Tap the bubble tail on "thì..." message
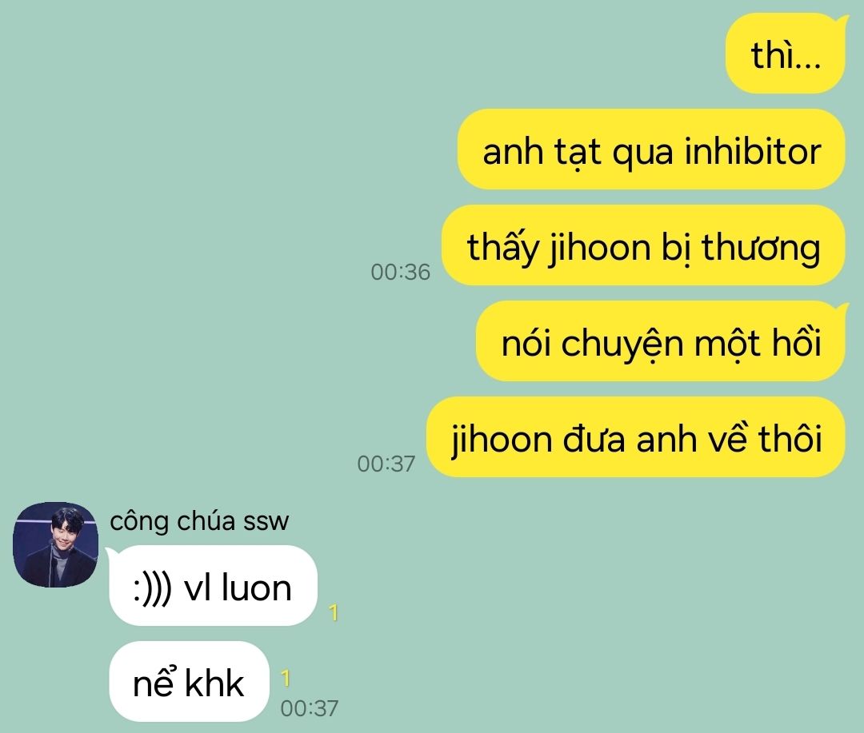 (840, 21)
